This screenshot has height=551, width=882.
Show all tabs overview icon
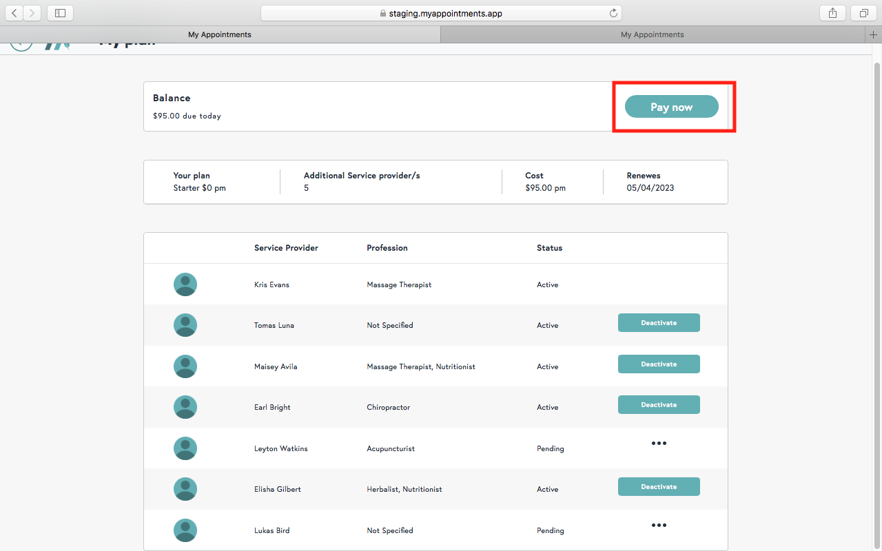[863, 13]
